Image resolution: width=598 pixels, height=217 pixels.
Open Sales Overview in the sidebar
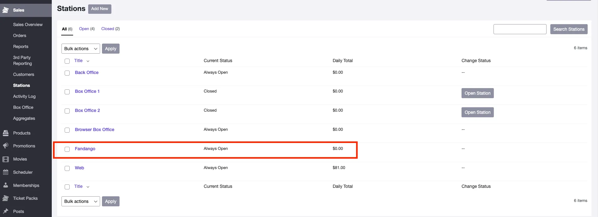28,24
